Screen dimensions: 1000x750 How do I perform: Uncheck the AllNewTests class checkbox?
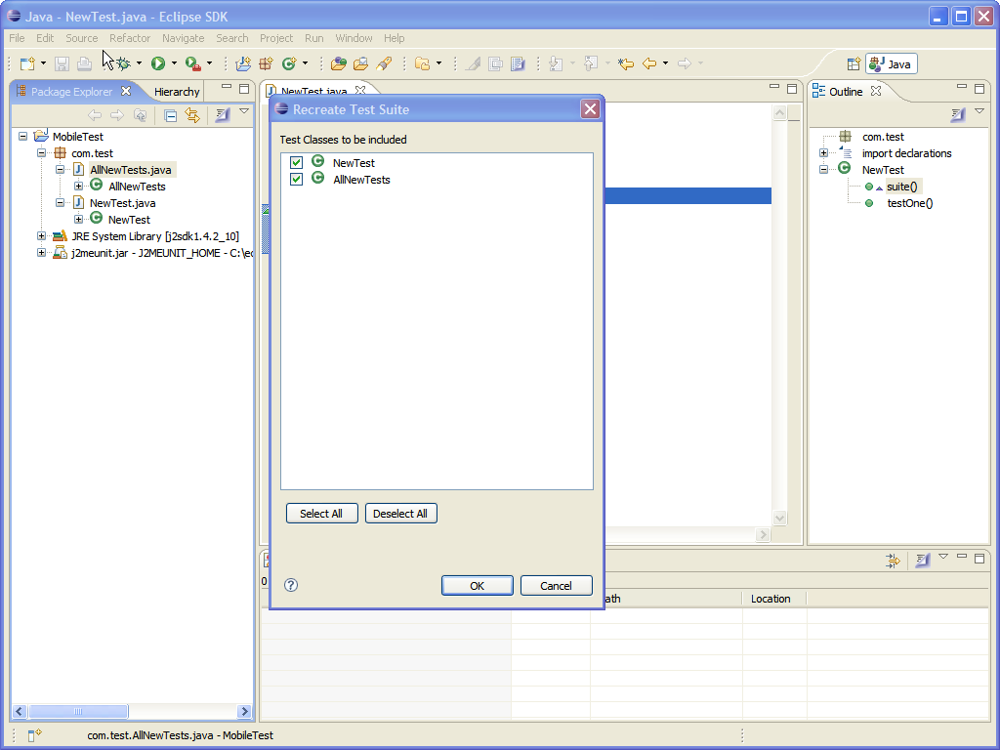(297, 180)
